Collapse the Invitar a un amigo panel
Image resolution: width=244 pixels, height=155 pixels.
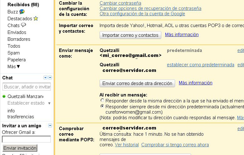pyautogui.click(x=50, y=125)
